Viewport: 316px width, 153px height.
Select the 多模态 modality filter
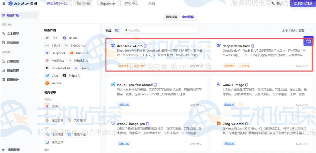point(53,106)
